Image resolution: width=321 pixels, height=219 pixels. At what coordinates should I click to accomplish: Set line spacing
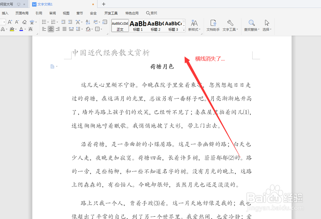pos(78,29)
